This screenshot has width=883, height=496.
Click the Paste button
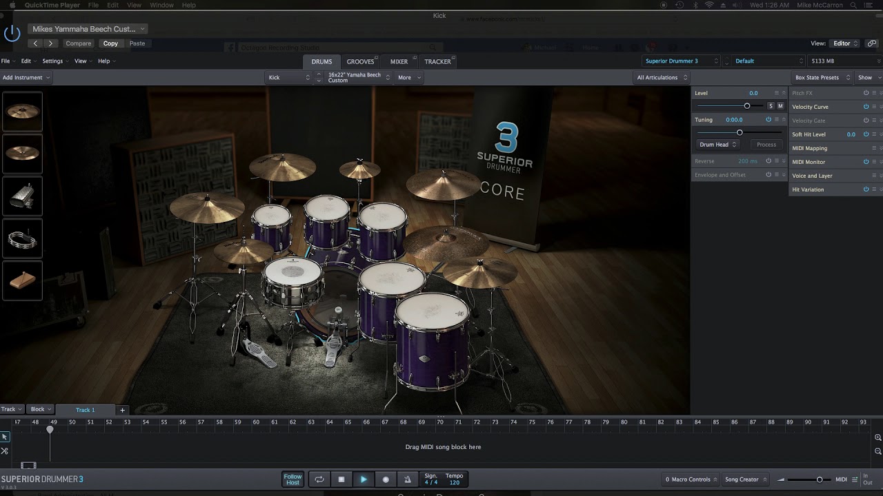[137, 43]
